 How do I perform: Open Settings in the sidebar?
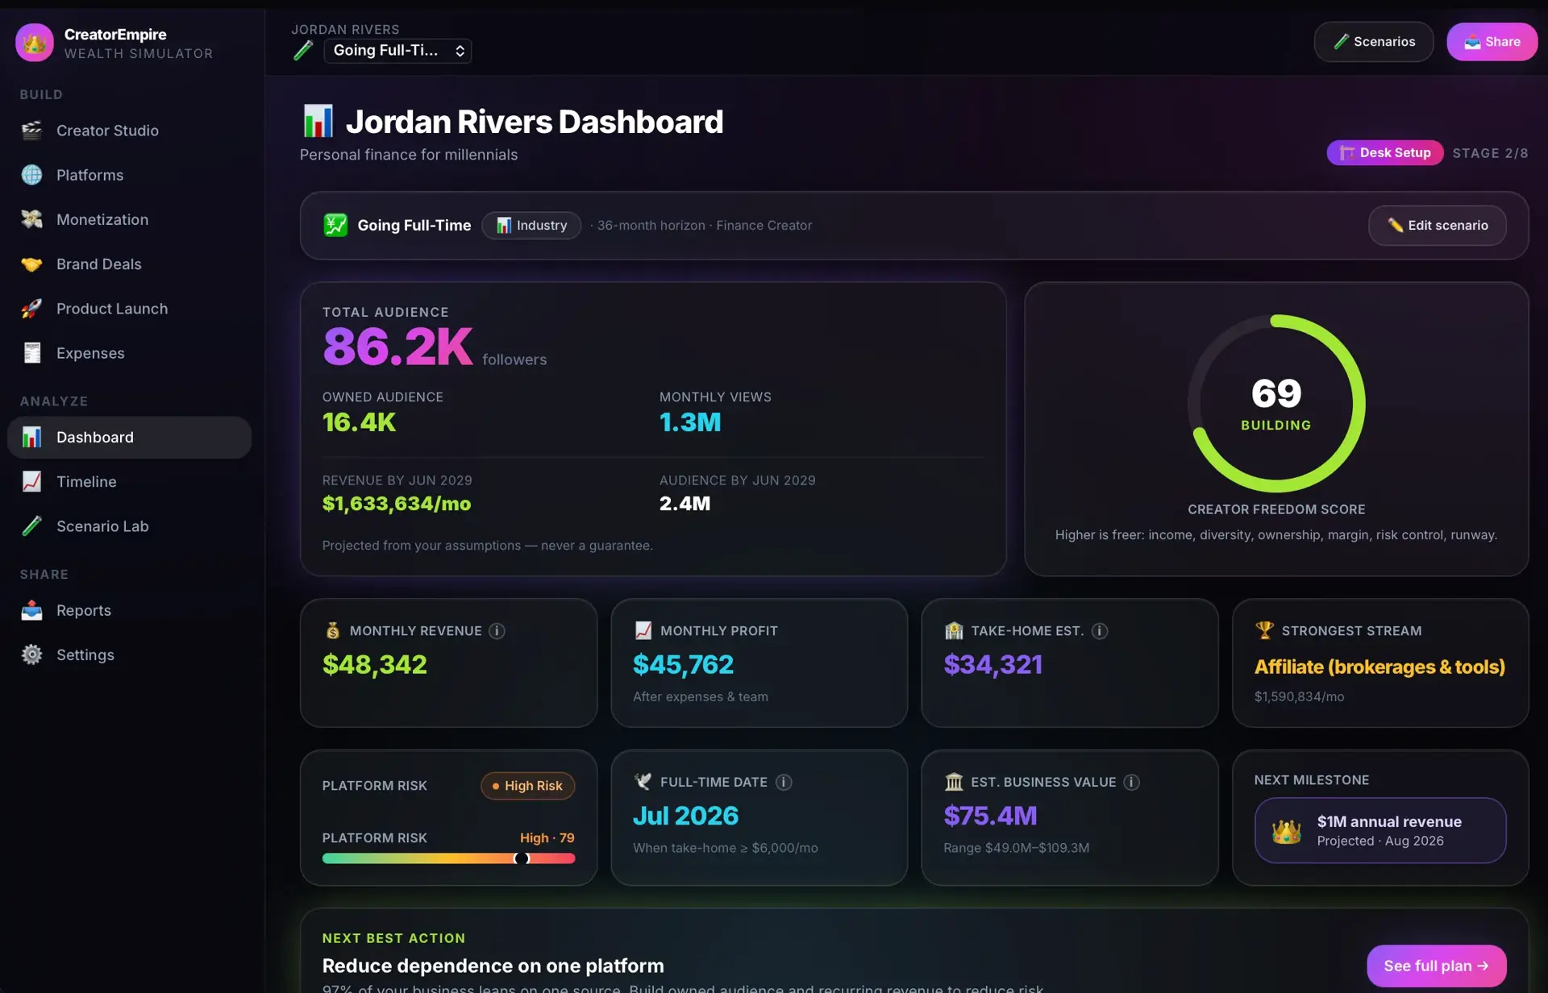[129, 655]
